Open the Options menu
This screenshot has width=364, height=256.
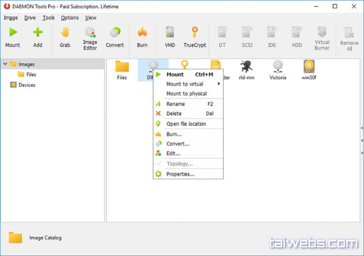pyautogui.click(x=70, y=18)
